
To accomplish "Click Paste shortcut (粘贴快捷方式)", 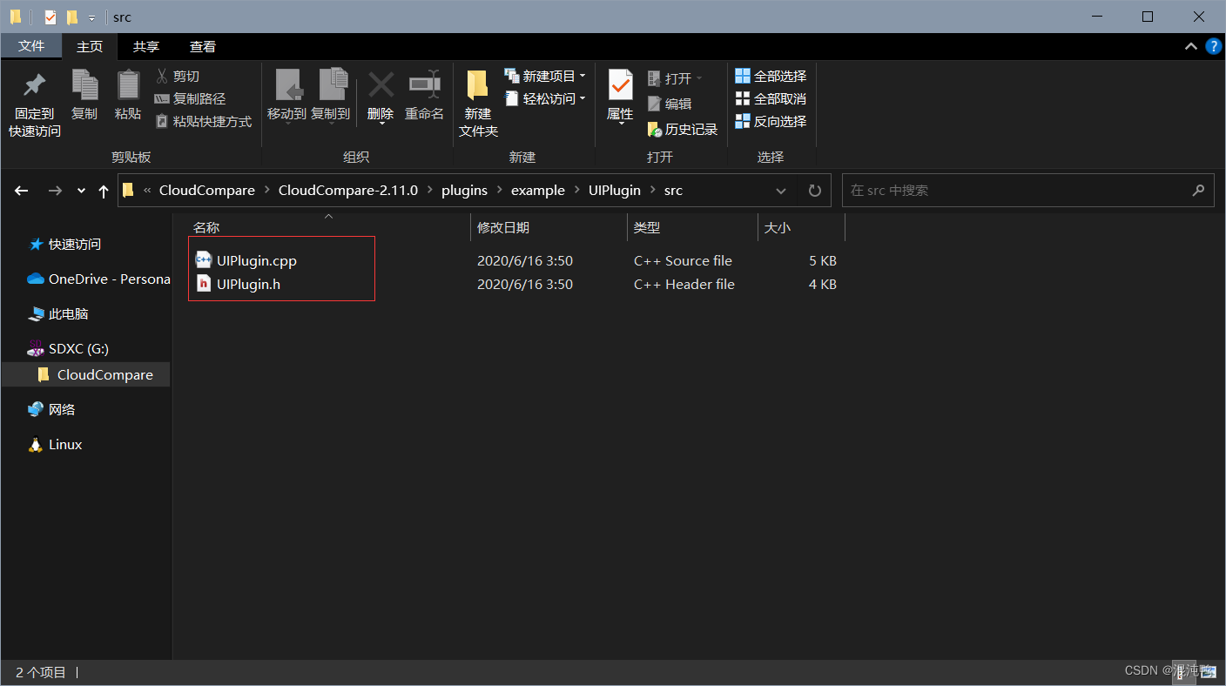I will point(203,122).
